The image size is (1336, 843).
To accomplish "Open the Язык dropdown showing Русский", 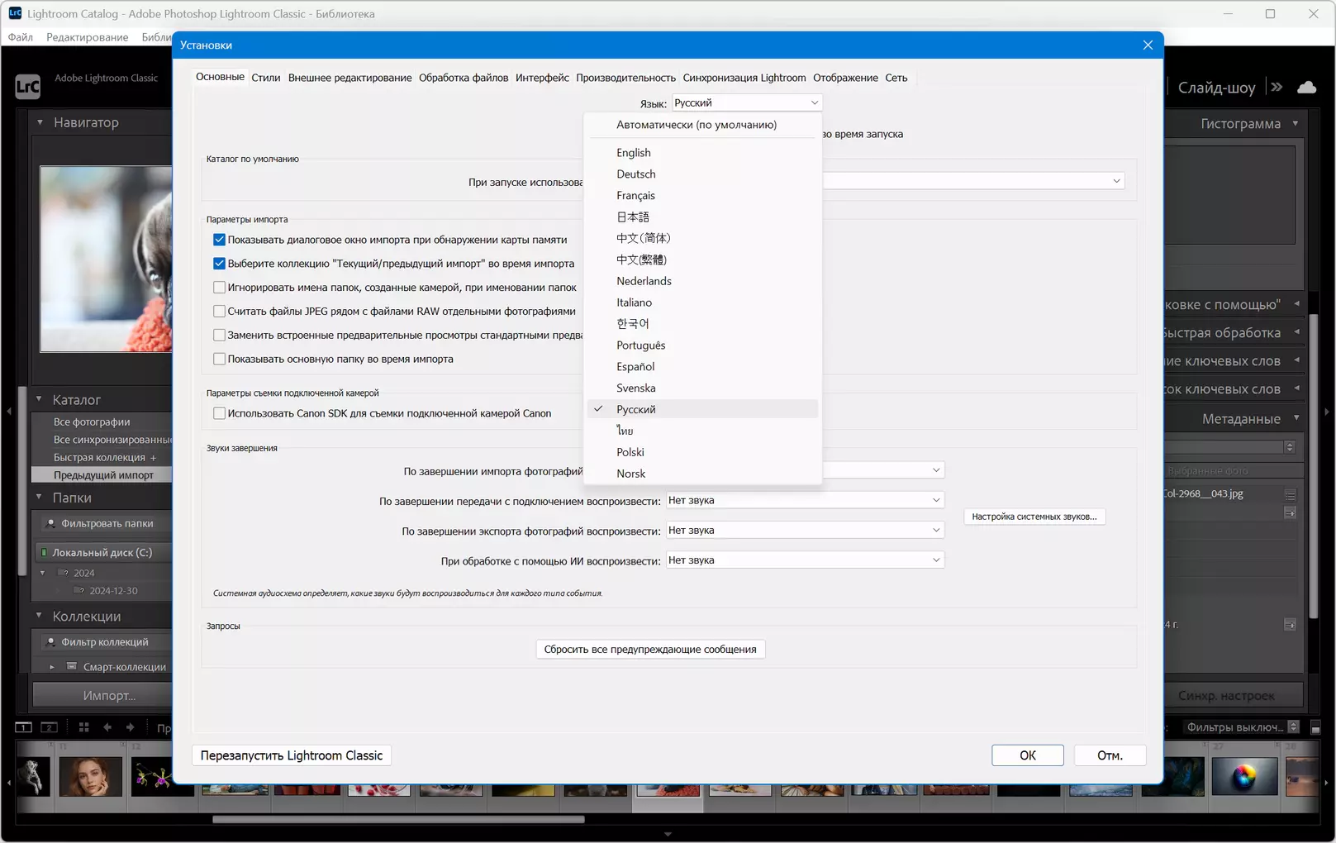I will point(746,102).
